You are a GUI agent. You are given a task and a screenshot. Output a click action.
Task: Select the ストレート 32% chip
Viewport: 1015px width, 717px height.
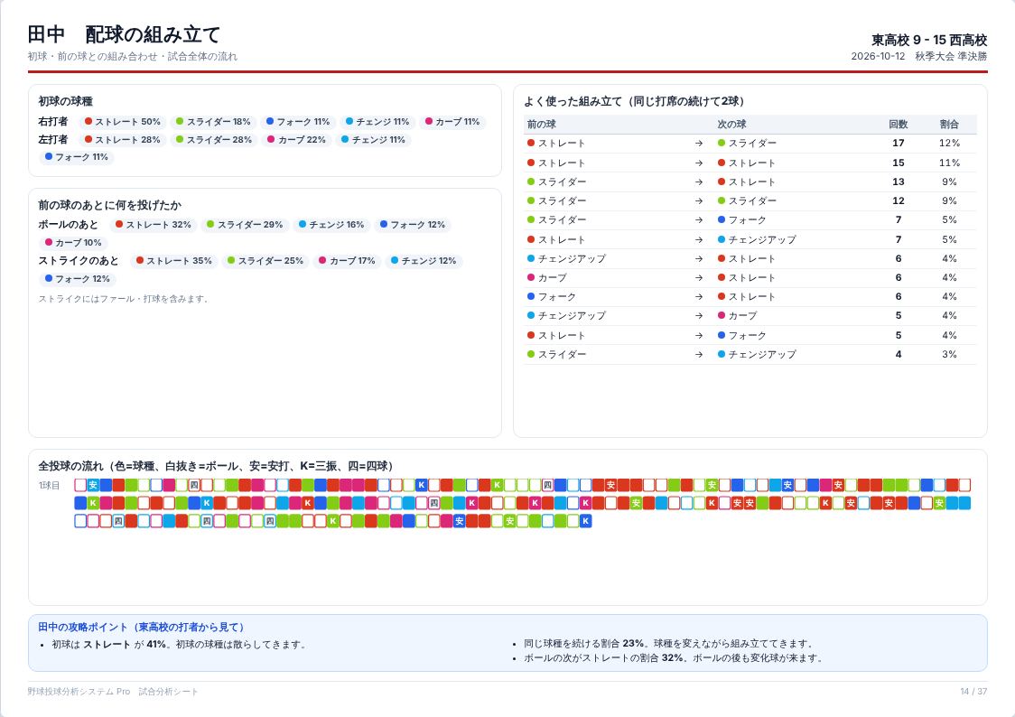pyautogui.click(x=154, y=225)
